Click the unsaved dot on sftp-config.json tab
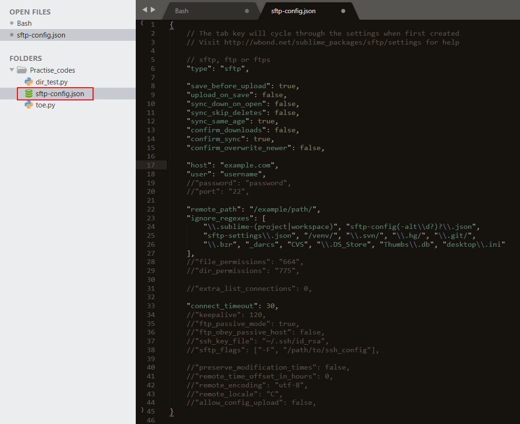 pos(343,11)
